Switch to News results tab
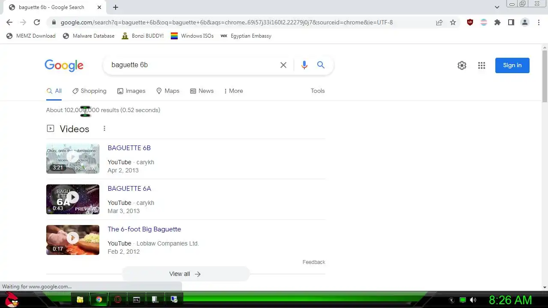This screenshot has height=308, width=548. pos(202,91)
